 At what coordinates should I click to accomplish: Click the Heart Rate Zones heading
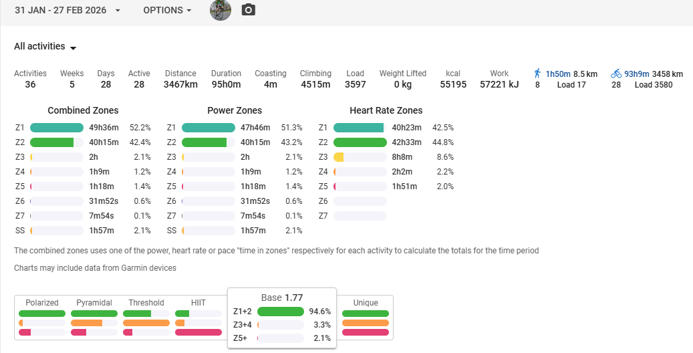[386, 110]
